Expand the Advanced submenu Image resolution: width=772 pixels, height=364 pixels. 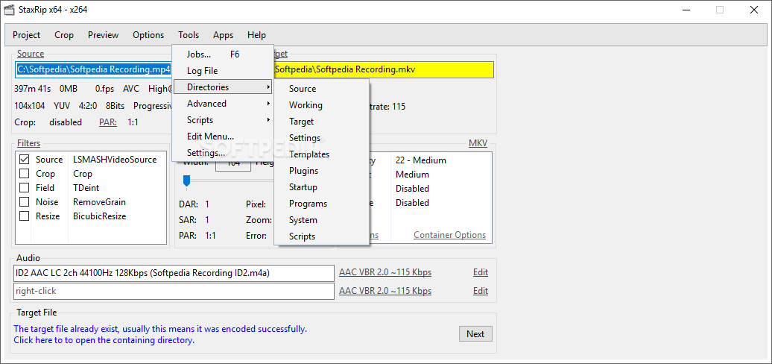coord(223,104)
